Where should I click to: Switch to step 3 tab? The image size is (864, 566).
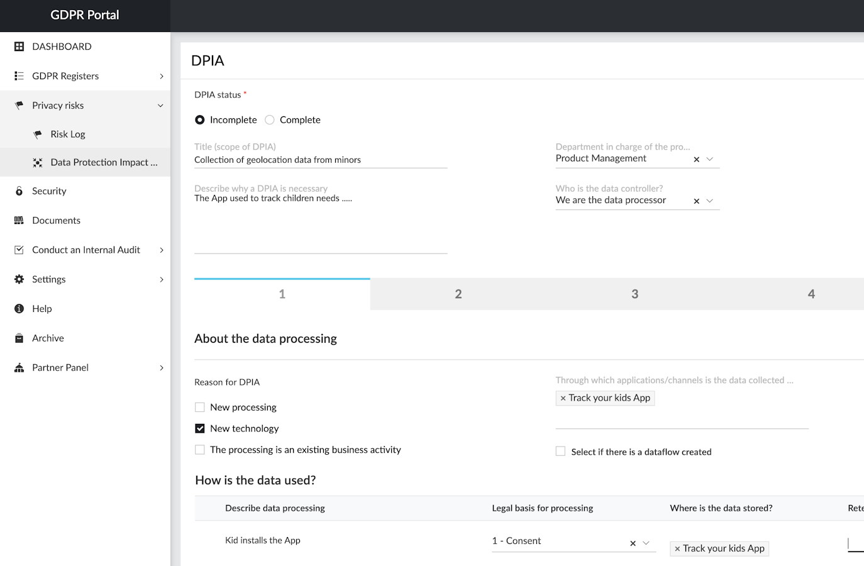pyautogui.click(x=634, y=294)
